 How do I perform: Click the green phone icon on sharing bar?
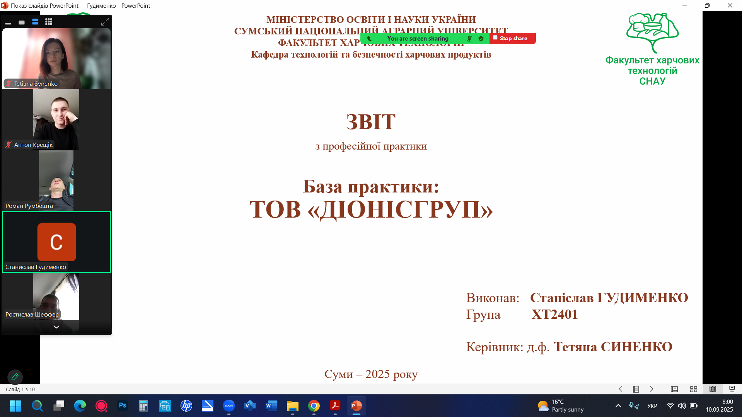(369, 38)
